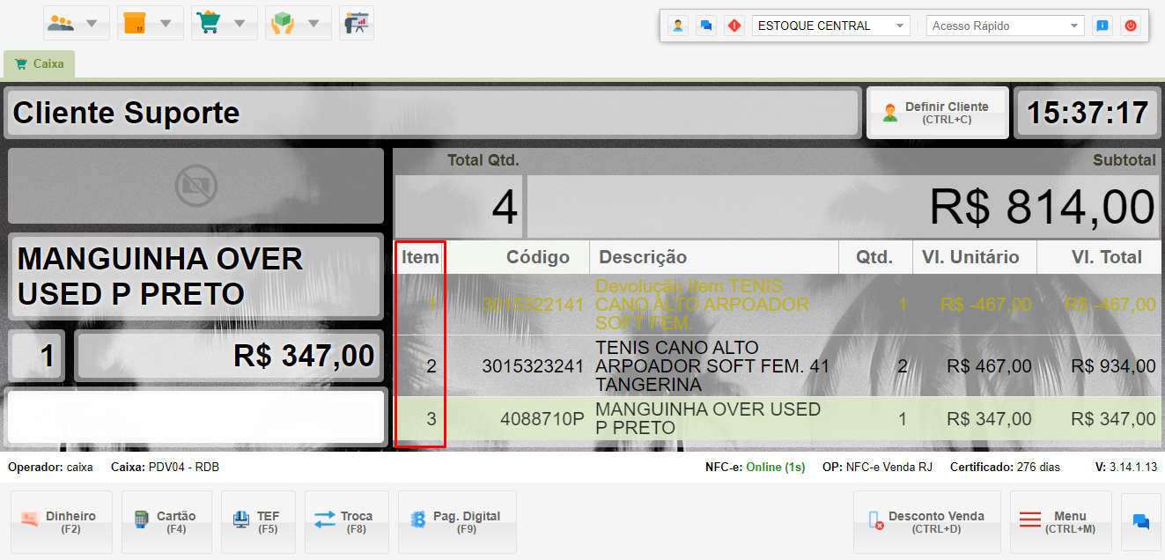Image resolution: width=1165 pixels, height=560 pixels.
Task: Open the Menu (CTRL+M) button
Action: (x=1061, y=521)
